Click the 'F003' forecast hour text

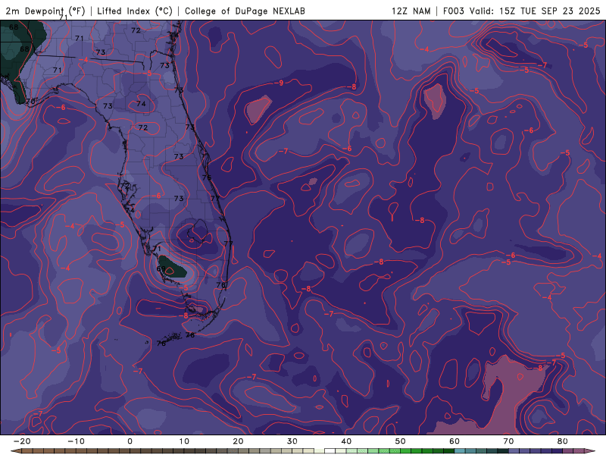coord(453,11)
